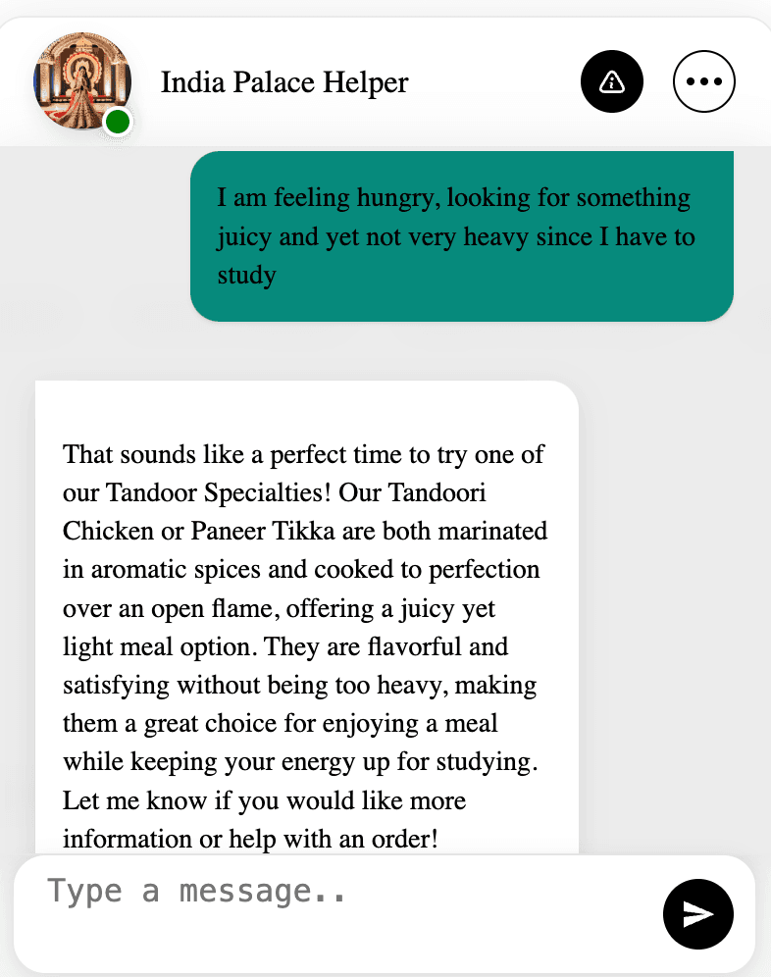Select the India Palace Helper chat title

tap(284, 82)
